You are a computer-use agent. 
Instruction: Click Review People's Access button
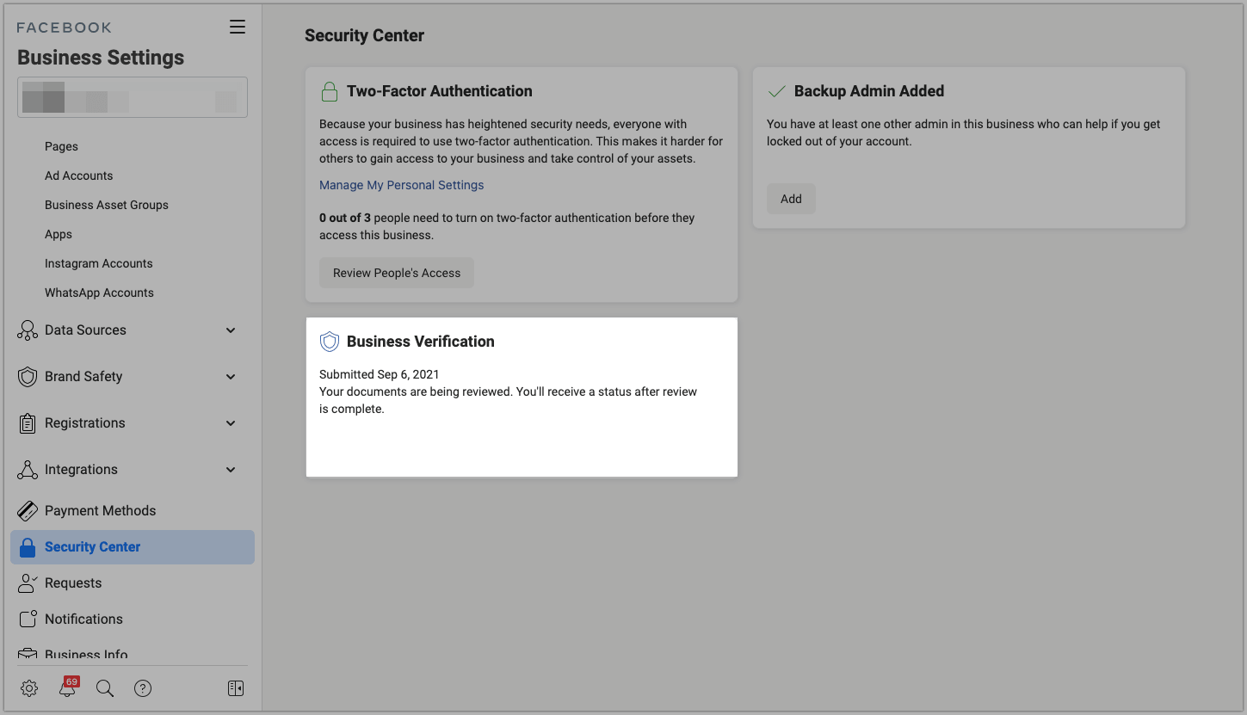click(x=397, y=273)
